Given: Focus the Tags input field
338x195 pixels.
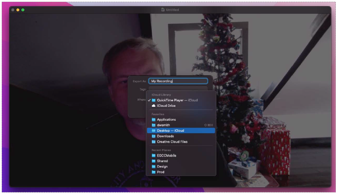Looking at the screenshot, I should click(178, 90).
